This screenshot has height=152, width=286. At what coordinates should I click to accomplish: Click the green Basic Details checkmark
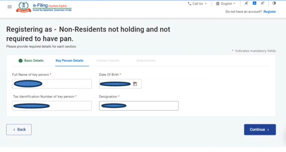20,61
